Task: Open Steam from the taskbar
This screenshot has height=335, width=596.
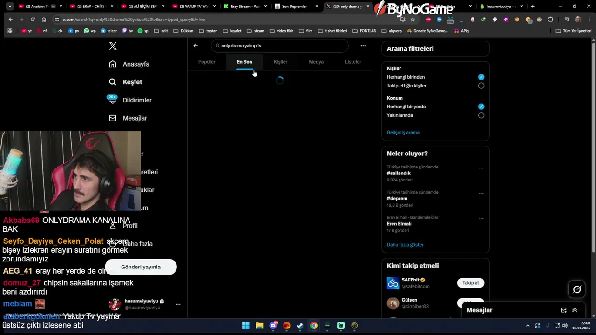Action: coord(300,326)
